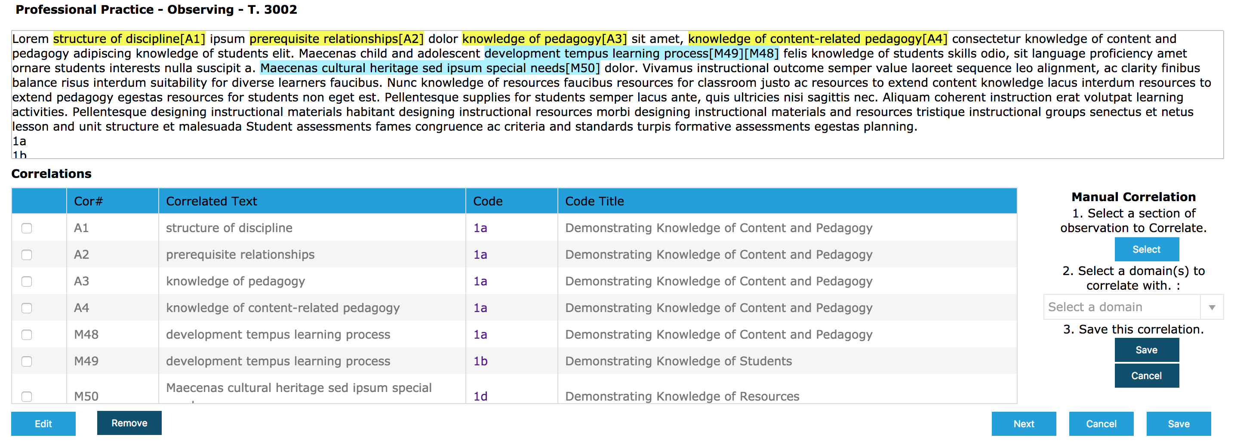Image resolution: width=1237 pixels, height=447 pixels.
Task: Click the Edit button below correlations
Action: pos(43,424)
